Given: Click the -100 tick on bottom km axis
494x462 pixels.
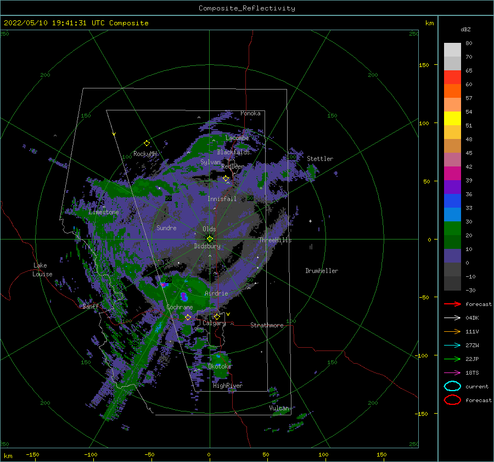Looking at the screenshot, I should tap(91, 455).
